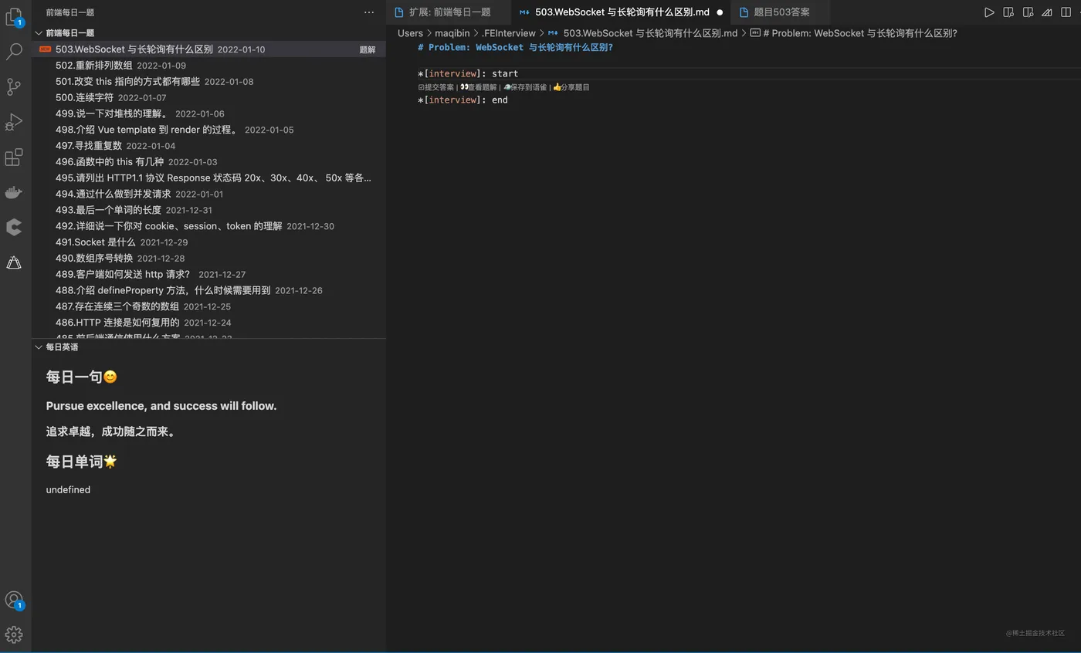This screenshot has height=653, width=1081.
Task: Select question 501.改变 this 指向的方式都有哪些
Action: click(208, 82)
